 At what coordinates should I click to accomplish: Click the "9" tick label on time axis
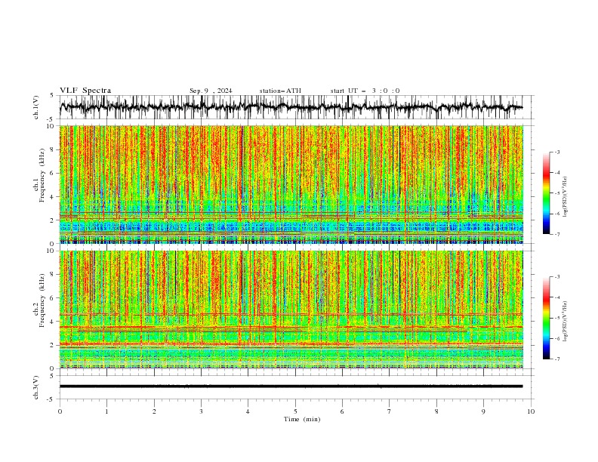tap(483, 411)
